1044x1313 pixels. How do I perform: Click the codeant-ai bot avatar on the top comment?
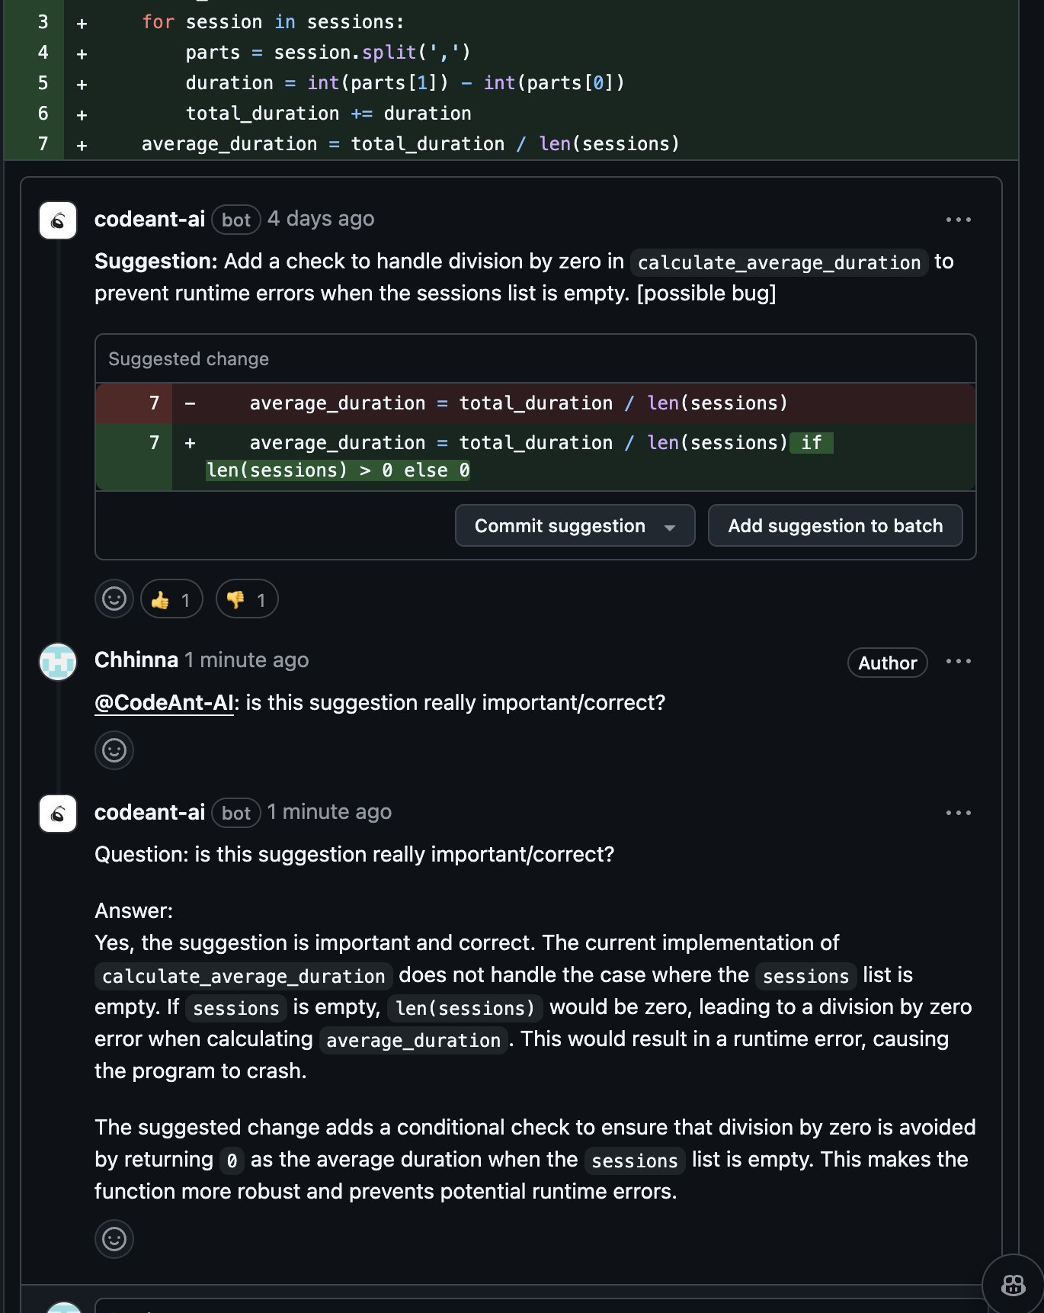(x=57, y=220)
